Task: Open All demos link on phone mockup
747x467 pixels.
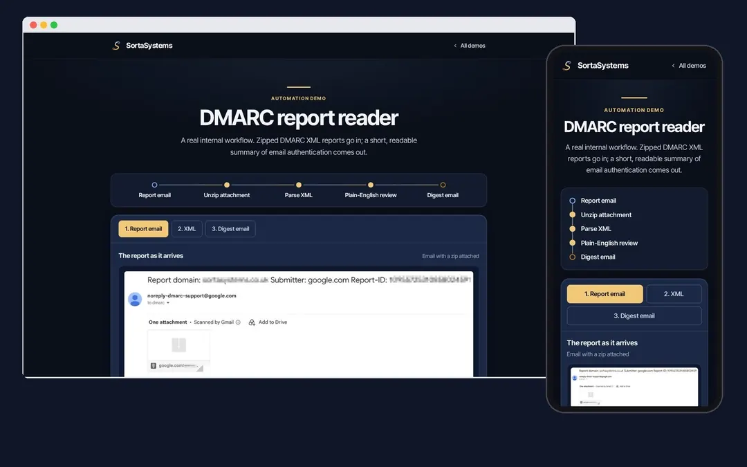Action: 689,66
